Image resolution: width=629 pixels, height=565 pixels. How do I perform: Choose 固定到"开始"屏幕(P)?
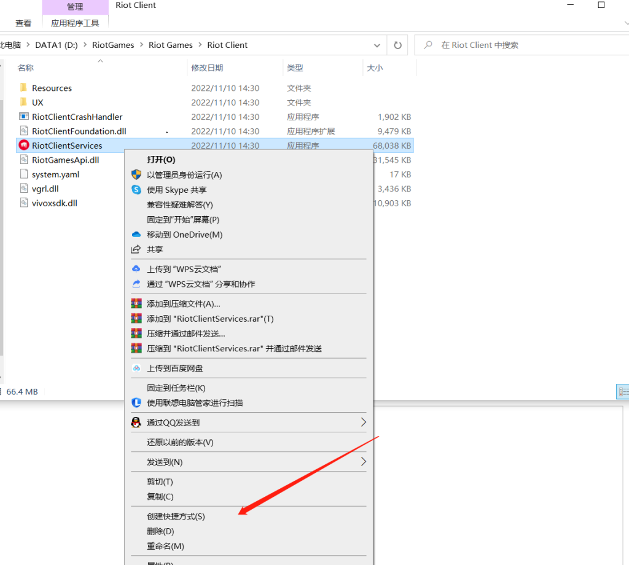(183, 220)
